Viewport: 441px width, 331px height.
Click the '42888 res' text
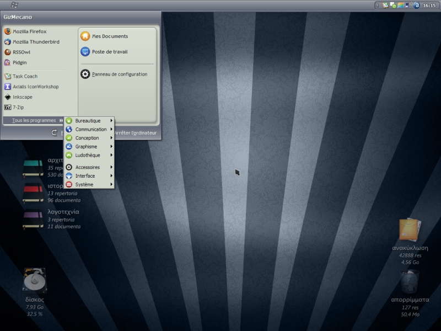[x=410, y=255]
